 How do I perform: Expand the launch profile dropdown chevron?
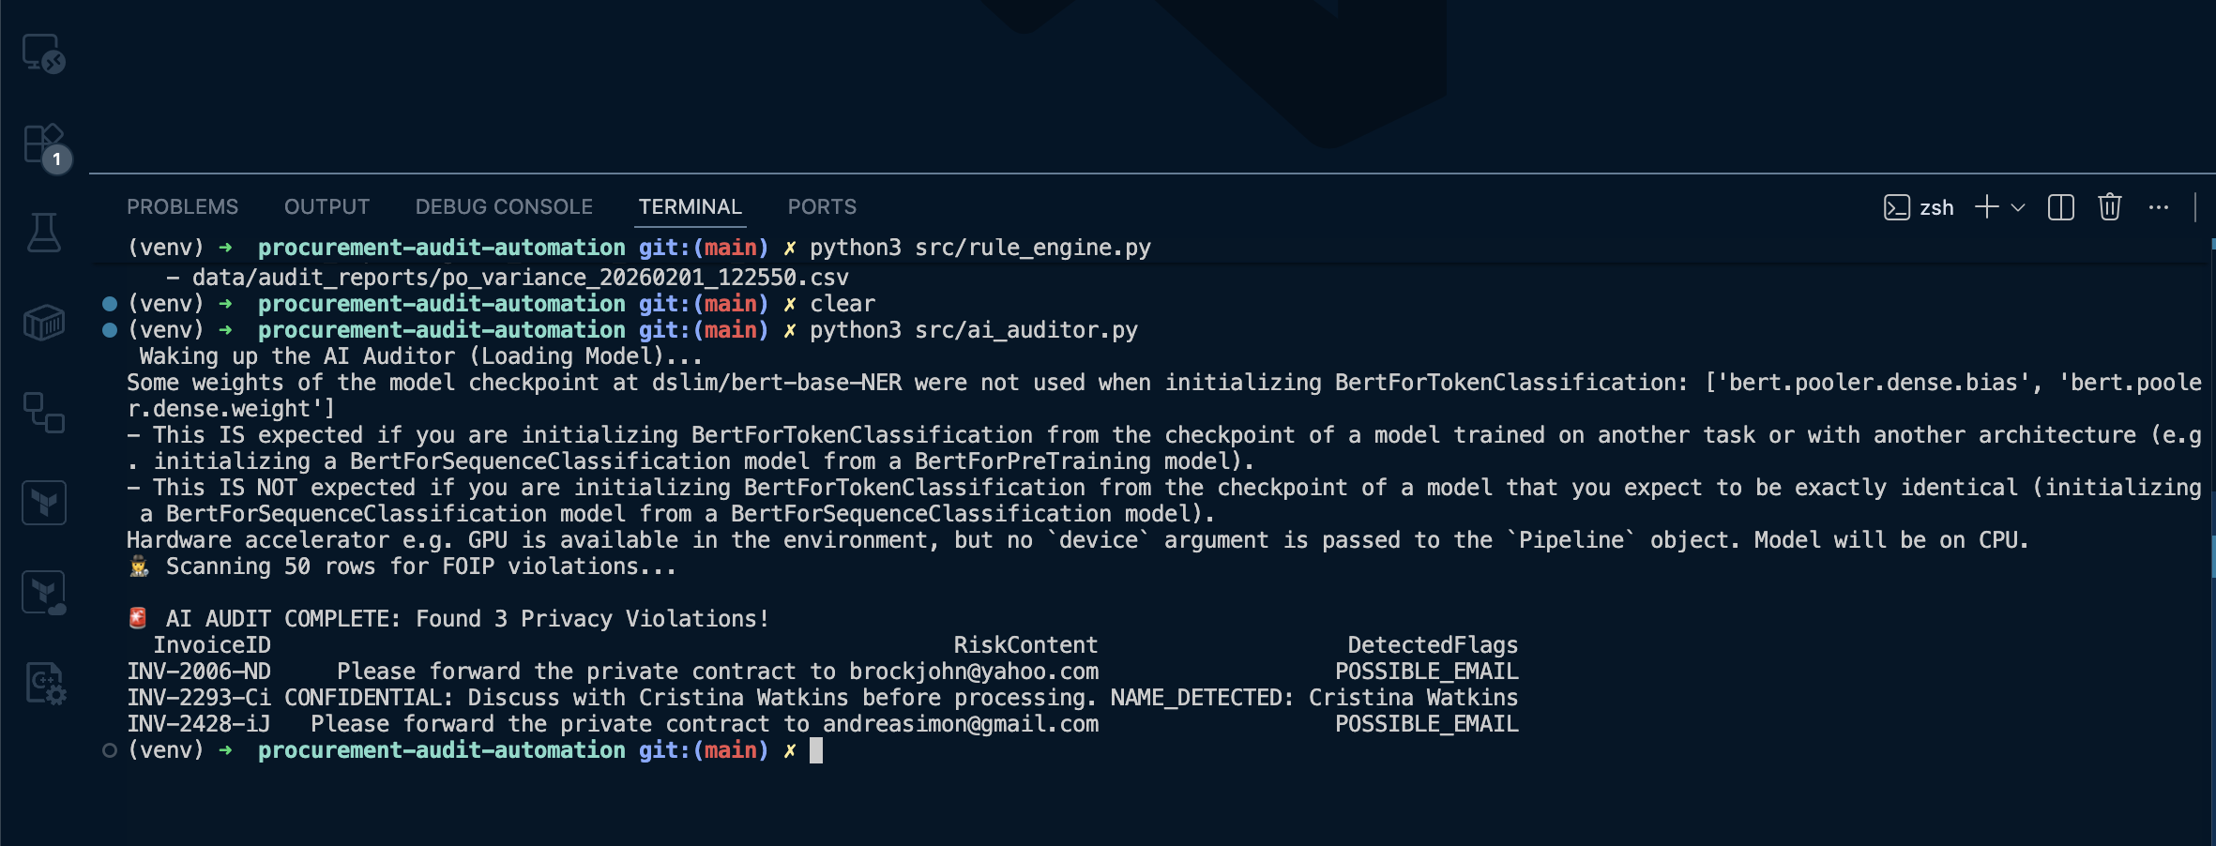click(2018, 207)
